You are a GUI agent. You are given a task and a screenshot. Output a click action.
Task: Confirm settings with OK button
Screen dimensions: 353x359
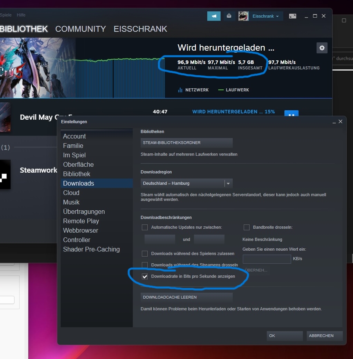click(285, 335)
